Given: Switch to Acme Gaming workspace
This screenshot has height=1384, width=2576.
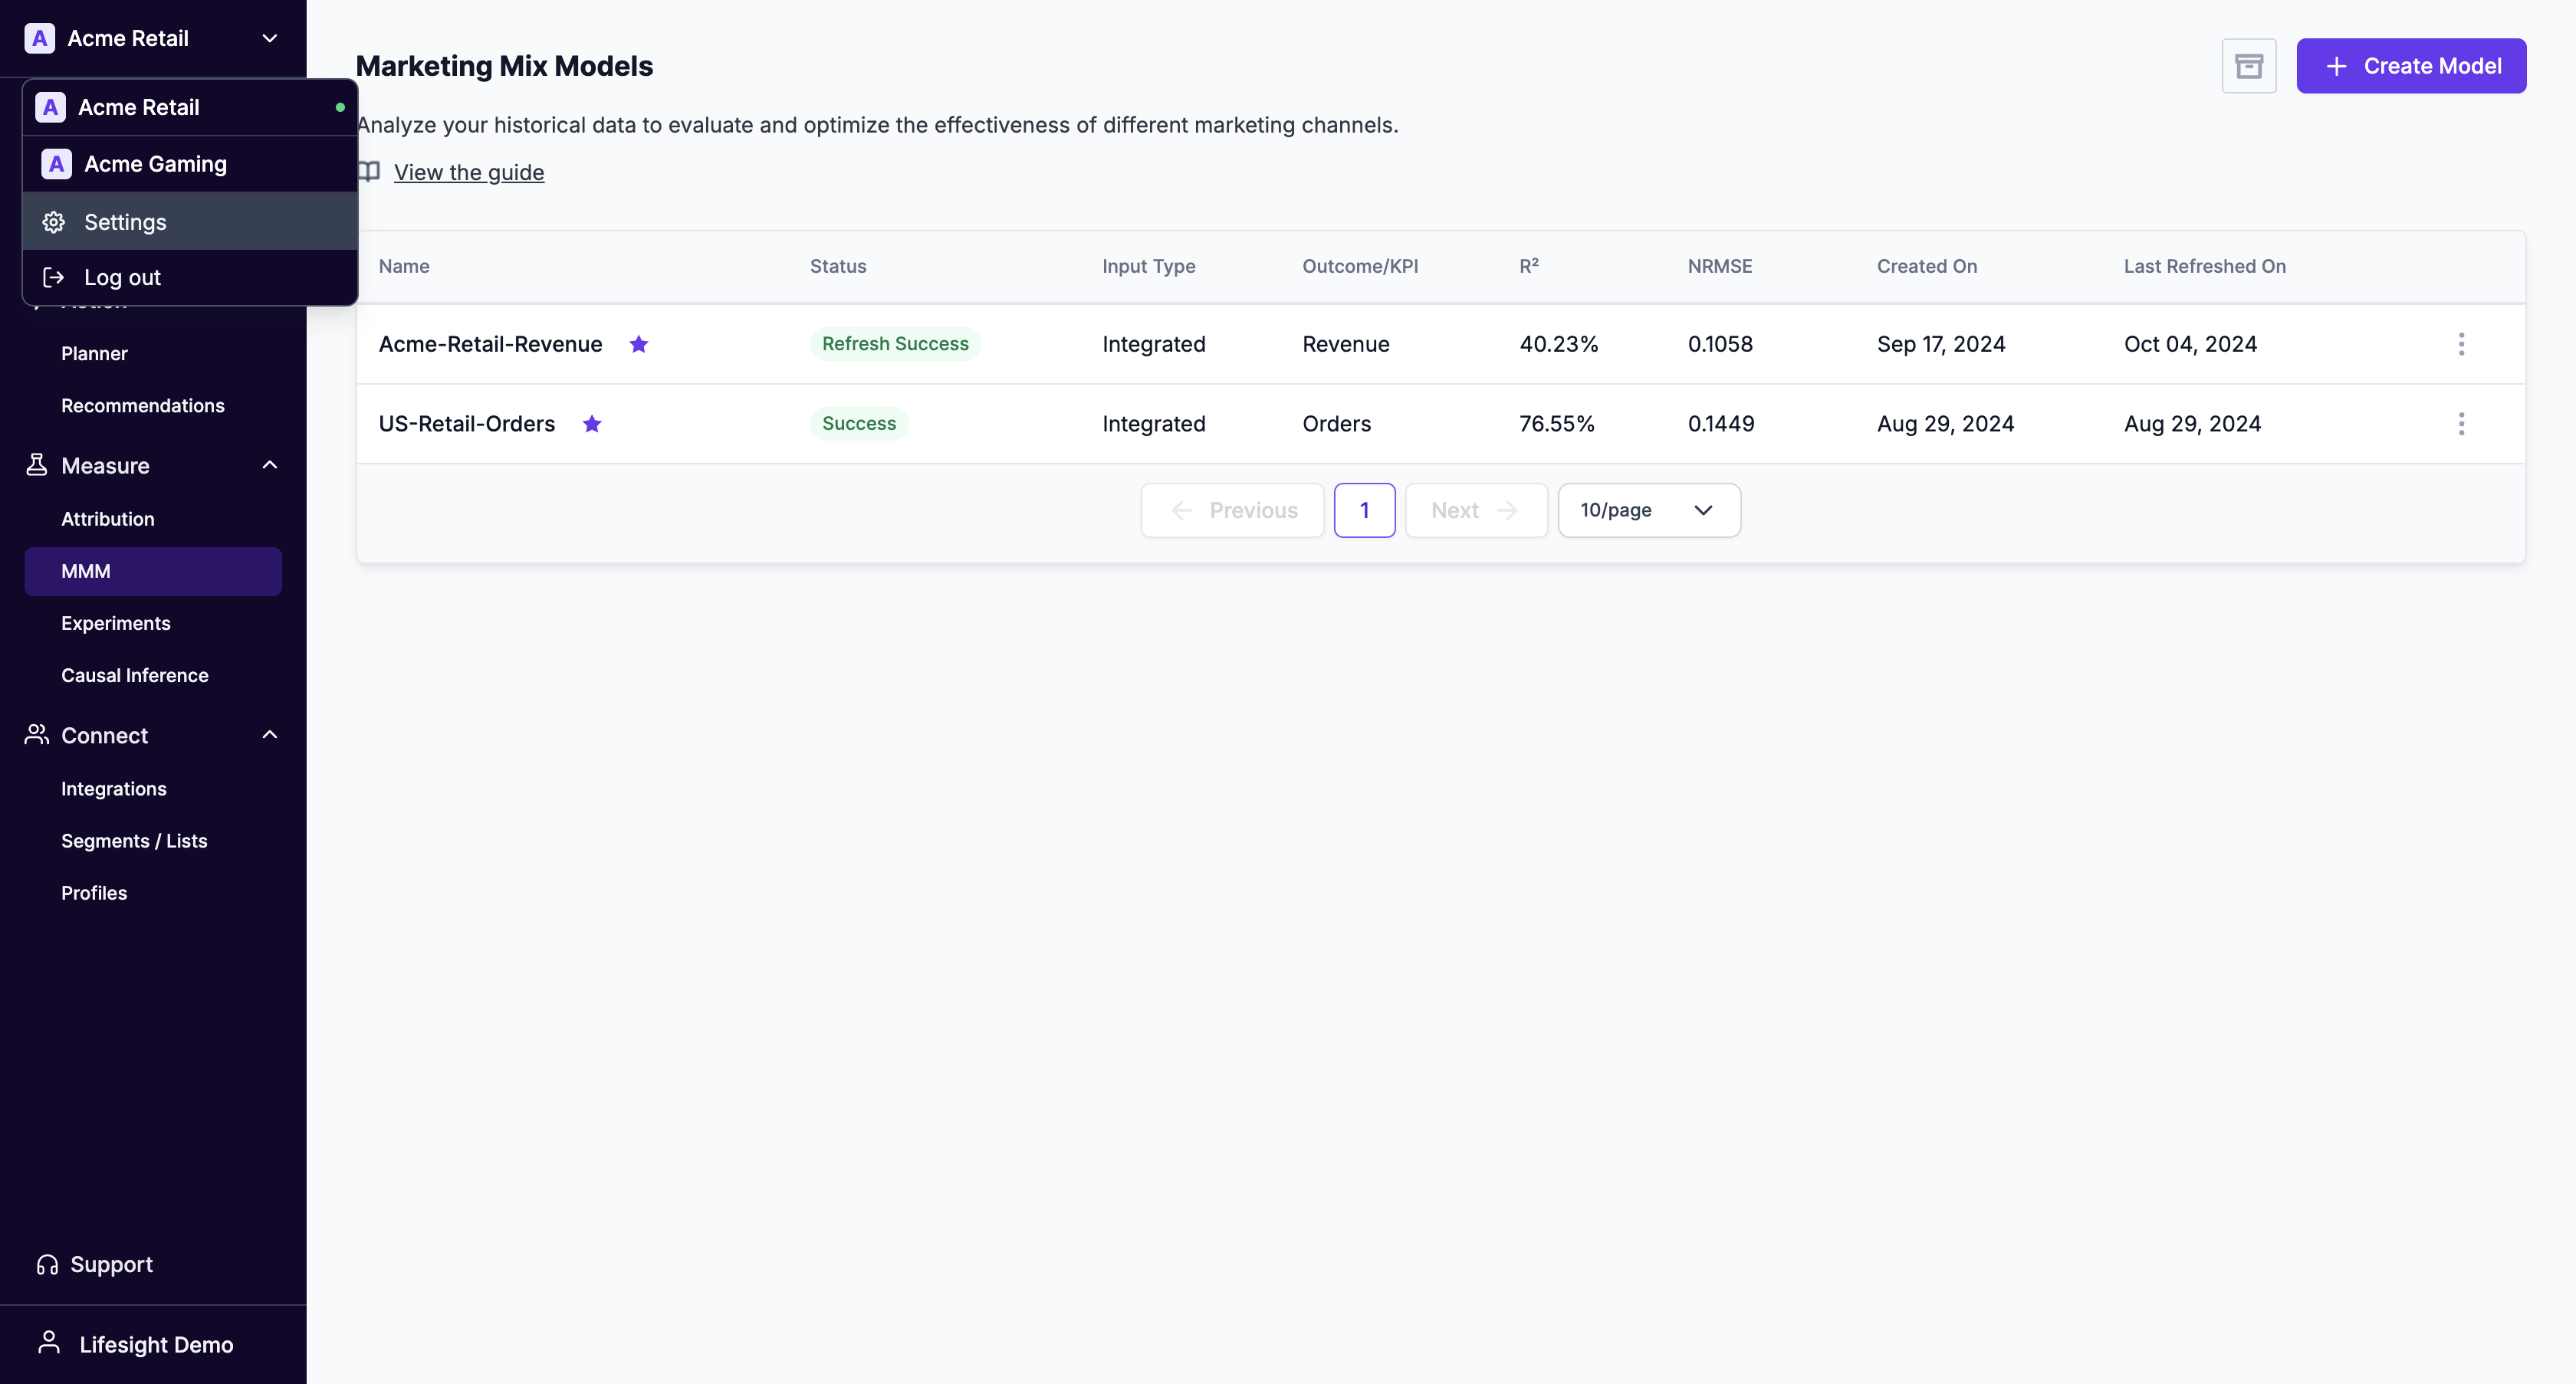Looking at the screenshot, I should pyautogui.click(x=156, y=164).
